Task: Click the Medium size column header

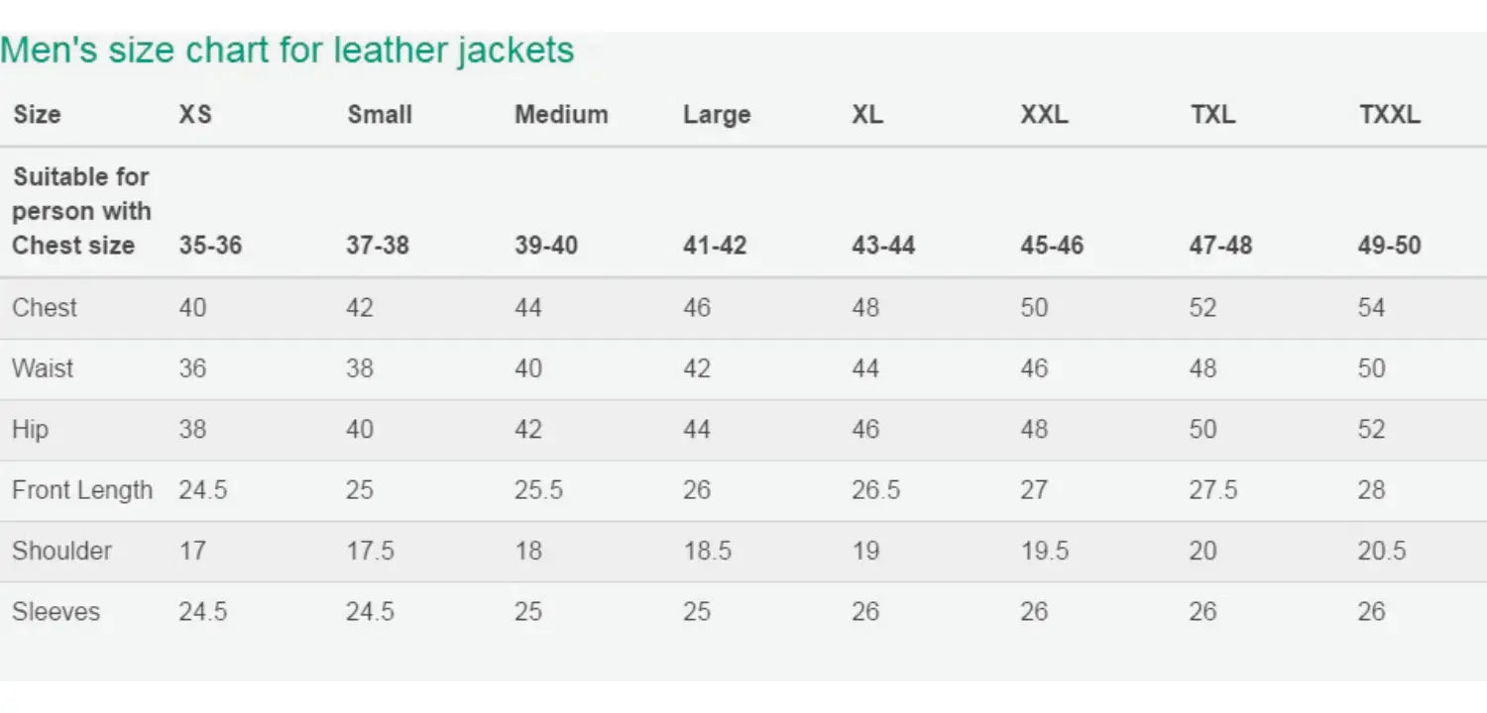Action: click(561, 115)
